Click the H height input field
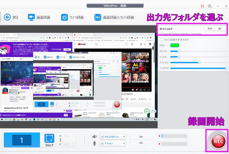Screen dimensions: 229x154 (x=69, y=144)
